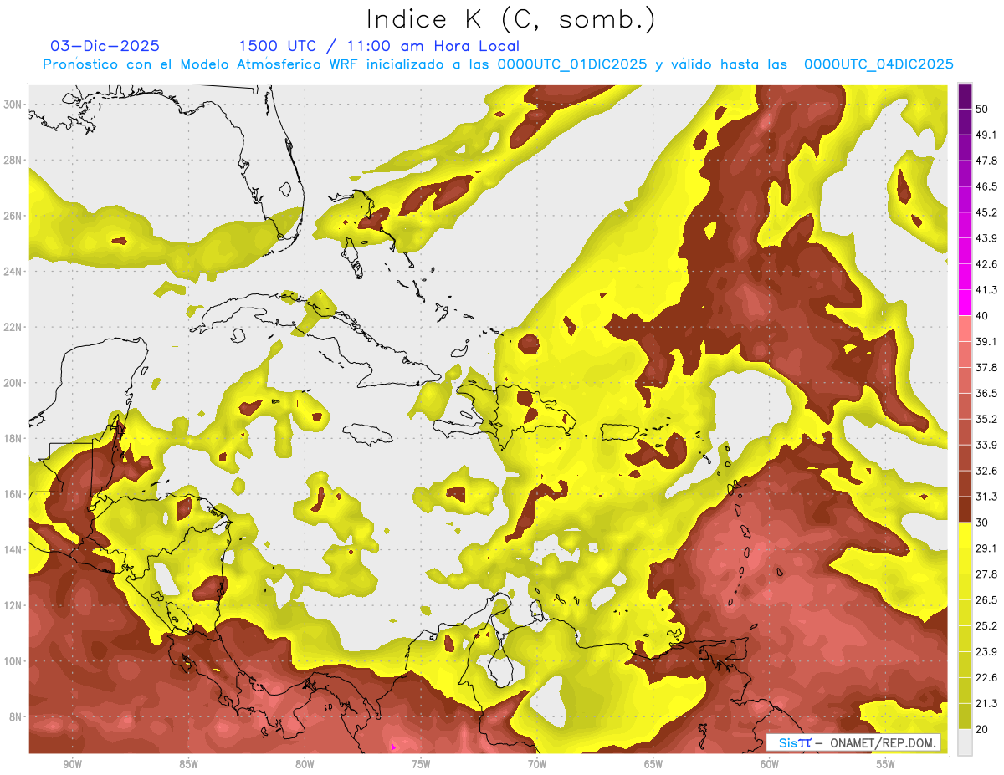Click the 70W longitude label
Viewport: 1004px width, 775px height.
[x=537, y=765]
